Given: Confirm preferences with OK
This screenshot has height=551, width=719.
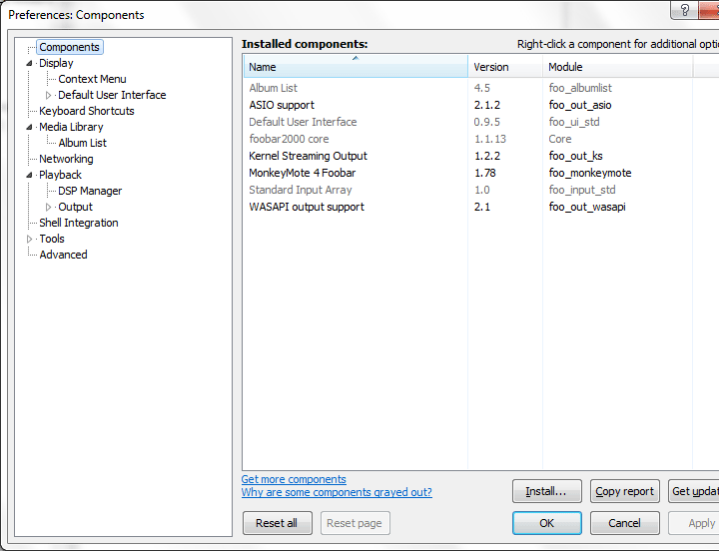Looking at the screenshot, I should tap(546, 523).
